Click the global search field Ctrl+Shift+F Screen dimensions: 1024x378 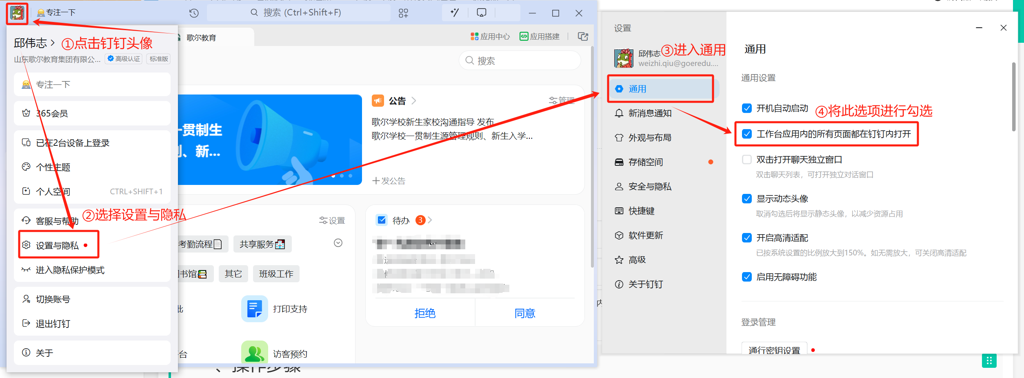click(299, 13)
